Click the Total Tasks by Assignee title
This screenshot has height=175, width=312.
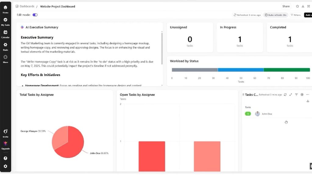pyautogui.click(x=37, y=95)
